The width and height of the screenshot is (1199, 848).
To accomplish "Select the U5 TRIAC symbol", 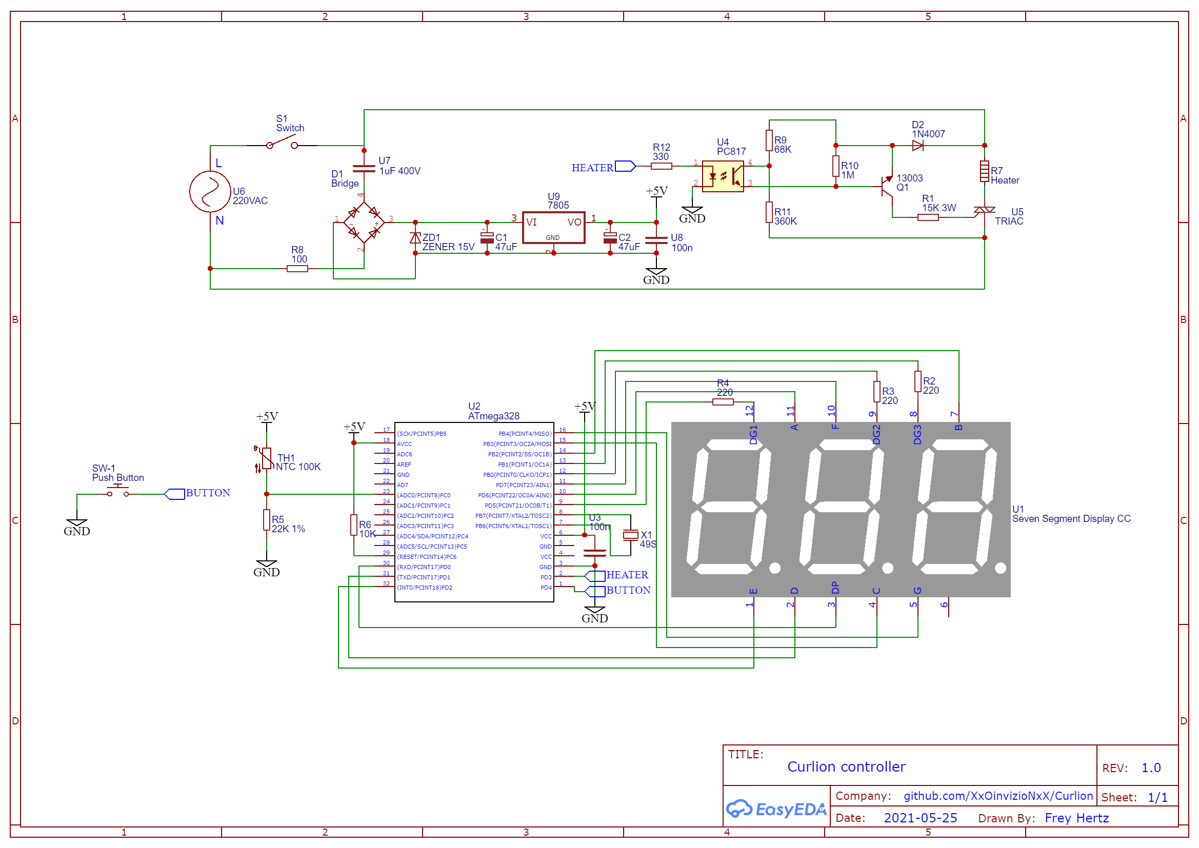I will tap(984, 210).
